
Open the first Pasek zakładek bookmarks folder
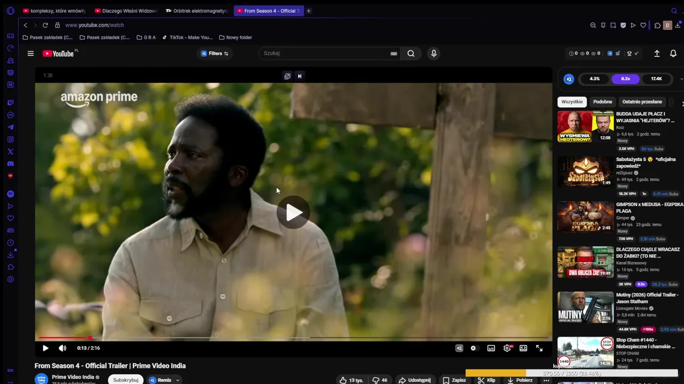48,37
